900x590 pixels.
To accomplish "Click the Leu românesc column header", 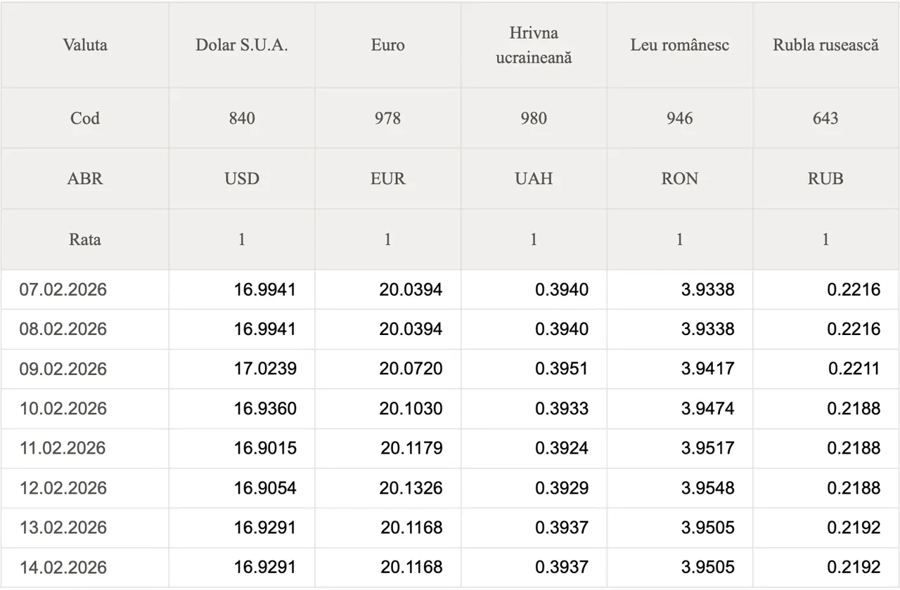I will [x=679, y=45].
